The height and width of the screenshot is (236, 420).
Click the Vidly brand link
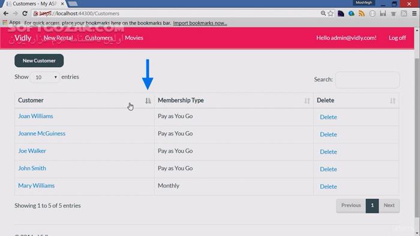point(23,38)
